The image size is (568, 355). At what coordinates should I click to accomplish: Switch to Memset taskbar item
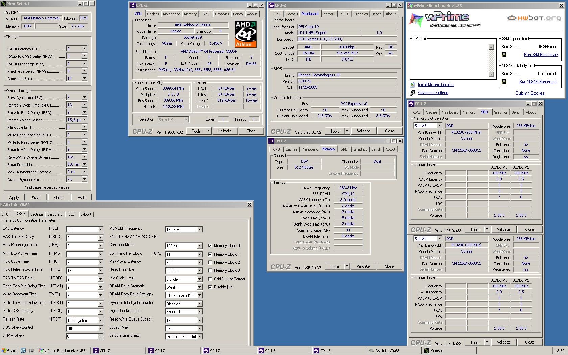click(449, 351)
